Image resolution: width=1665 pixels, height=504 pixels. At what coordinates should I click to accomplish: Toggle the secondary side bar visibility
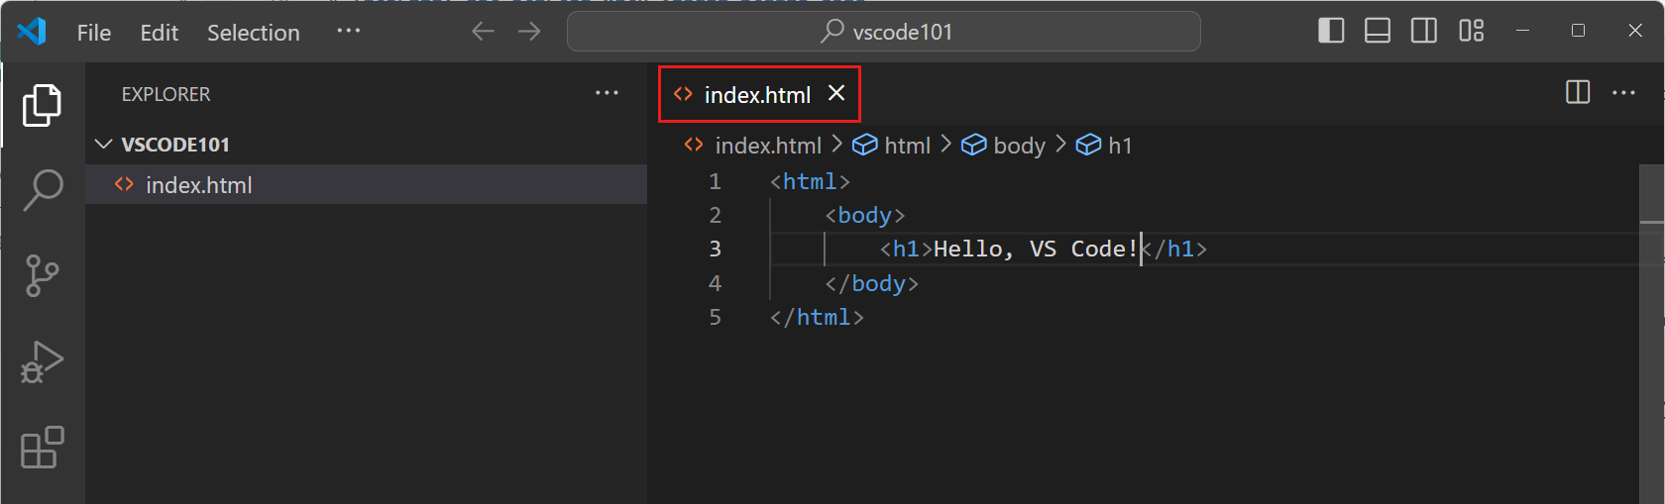1424,32
